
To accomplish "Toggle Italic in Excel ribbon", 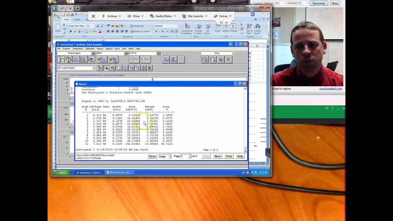I will tap(75, 31).
